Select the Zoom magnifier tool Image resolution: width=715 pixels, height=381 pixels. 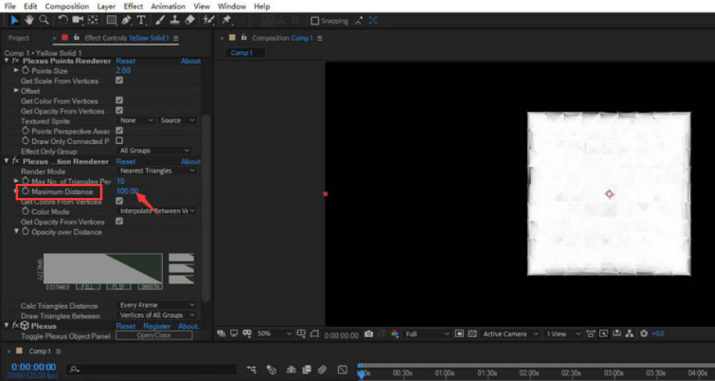[x=45, y=20]
